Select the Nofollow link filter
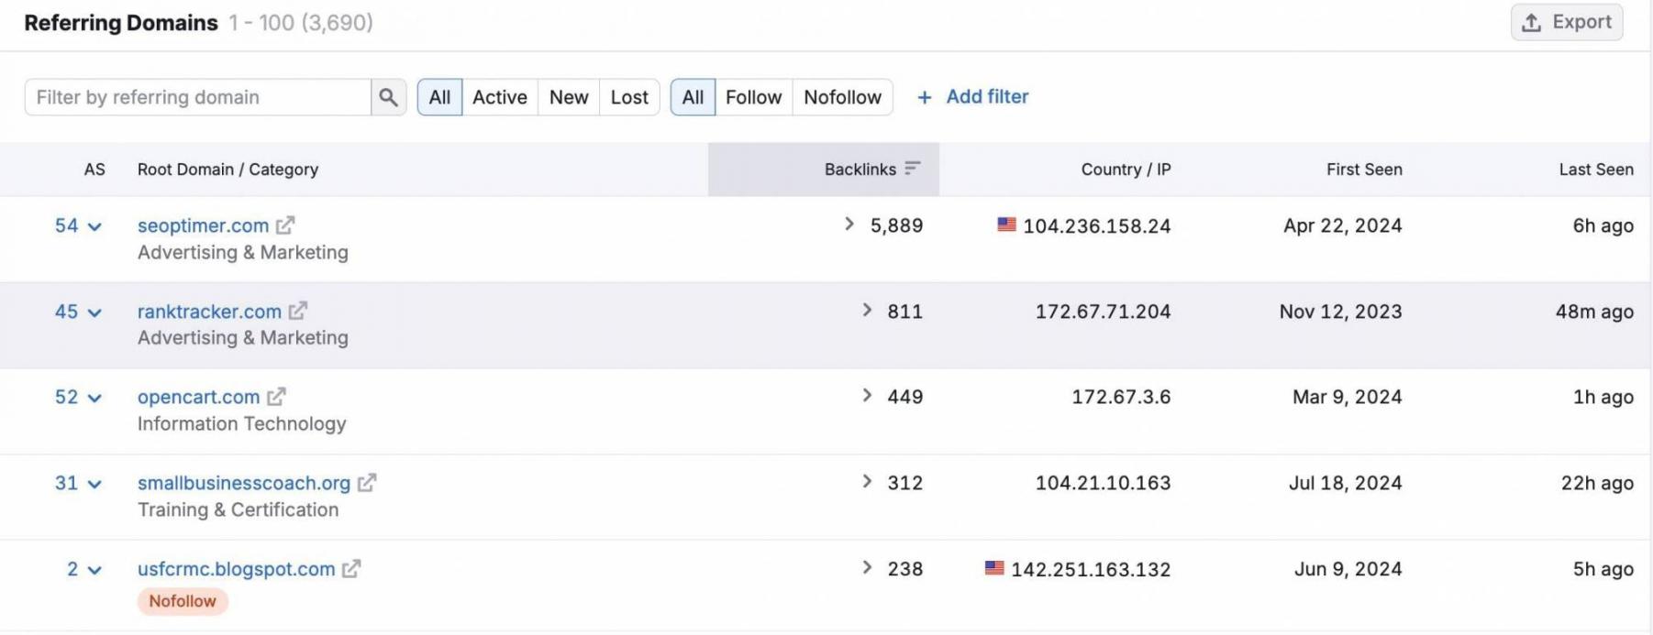This screenshot has height=635, width=1653. pos(842,97)
